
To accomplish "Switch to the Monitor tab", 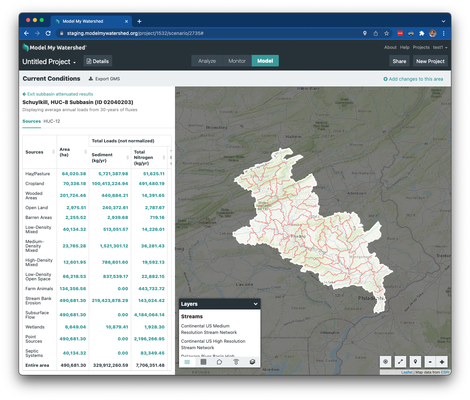I will pos(237,61).
